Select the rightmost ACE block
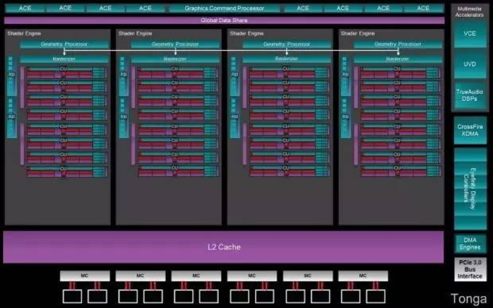The image size is (493, 308). [x=423, y=8]
